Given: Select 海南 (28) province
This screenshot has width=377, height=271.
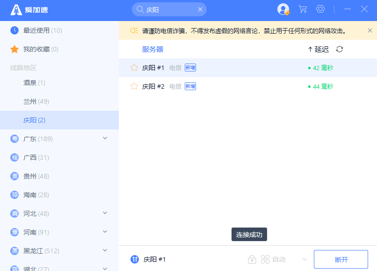Looking at the screenshot, I should coord(59,195).
